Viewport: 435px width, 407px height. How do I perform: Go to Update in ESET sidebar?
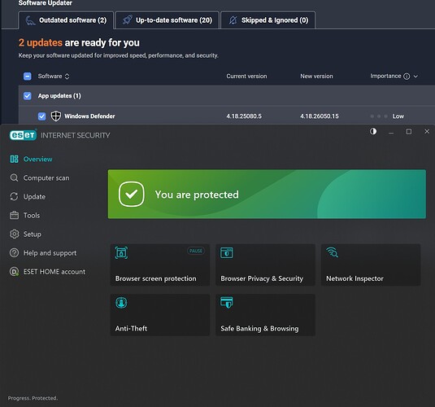tap(28, 197)
